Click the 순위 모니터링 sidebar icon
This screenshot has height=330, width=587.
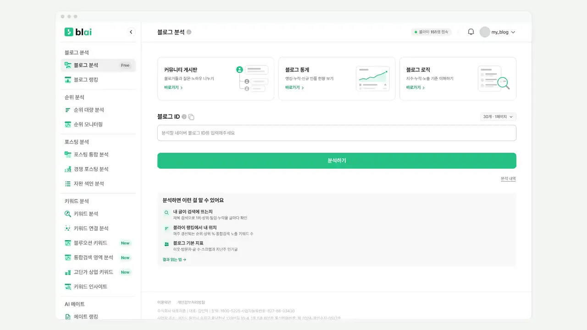68,125
